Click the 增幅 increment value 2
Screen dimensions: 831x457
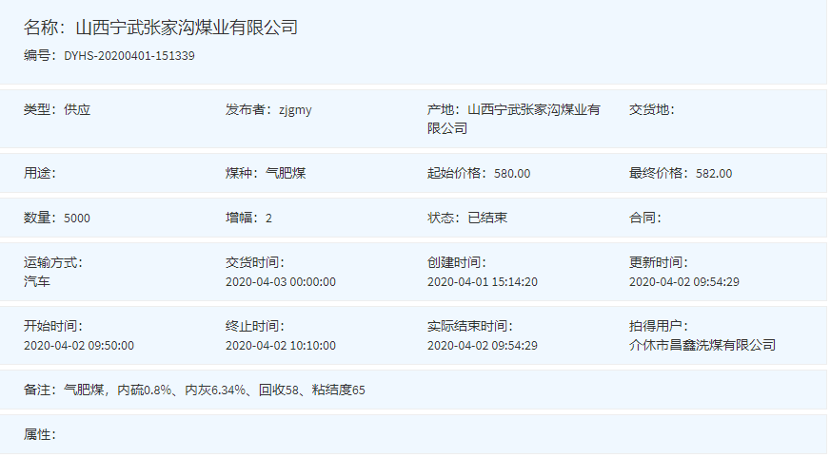point(268,219)
